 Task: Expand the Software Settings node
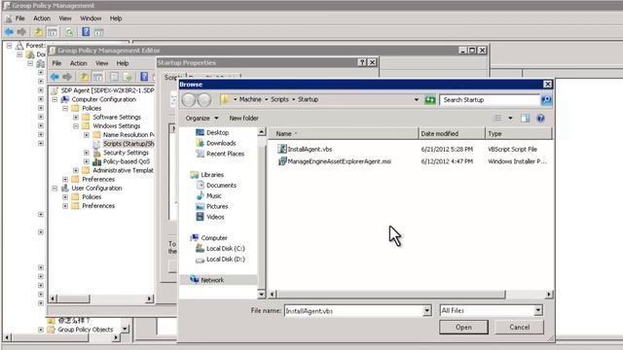tap(76, 117)
